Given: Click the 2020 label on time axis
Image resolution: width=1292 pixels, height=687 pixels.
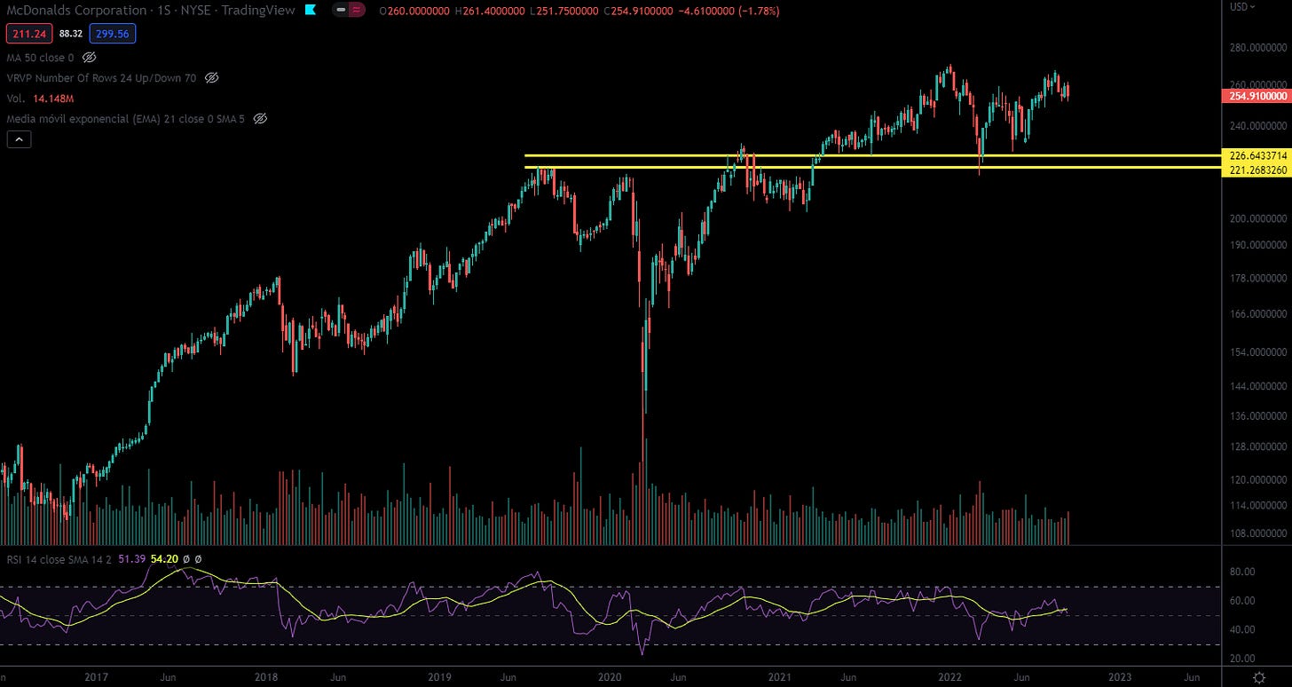Looking at the screenshot, I should click(609, 676).
